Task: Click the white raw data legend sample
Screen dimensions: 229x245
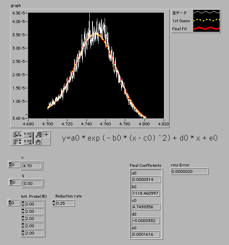Action: [206, 12]
